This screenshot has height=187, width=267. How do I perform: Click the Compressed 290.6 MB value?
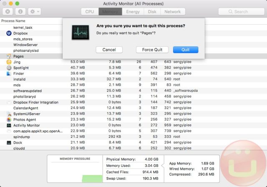(x=206, y=174)
